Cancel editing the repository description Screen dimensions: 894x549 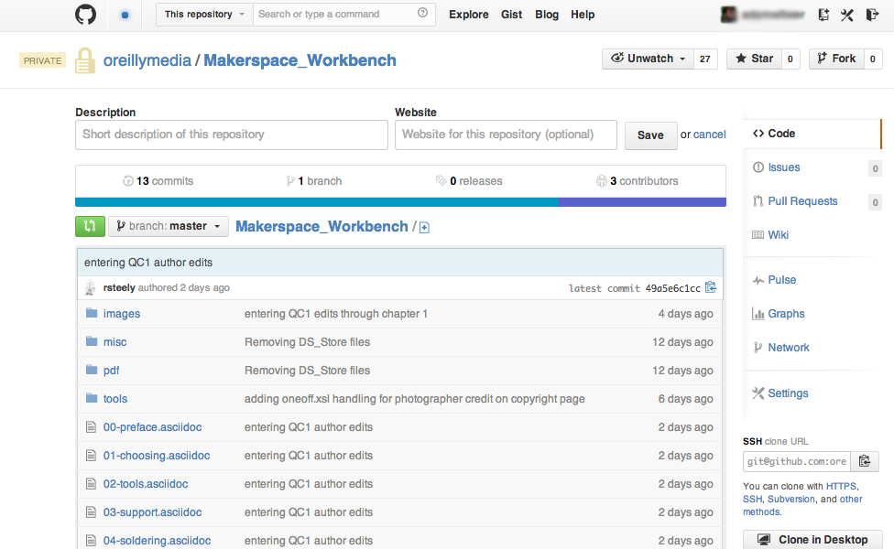[709, 135]
